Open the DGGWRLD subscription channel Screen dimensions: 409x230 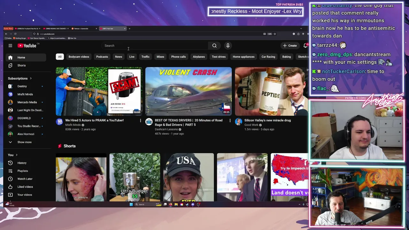coord(26,118)
